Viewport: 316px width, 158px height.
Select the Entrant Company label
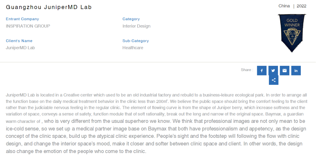click(22, 19)
